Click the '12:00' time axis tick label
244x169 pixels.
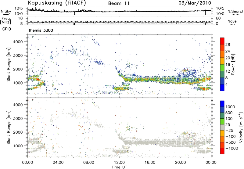(119, 163)
